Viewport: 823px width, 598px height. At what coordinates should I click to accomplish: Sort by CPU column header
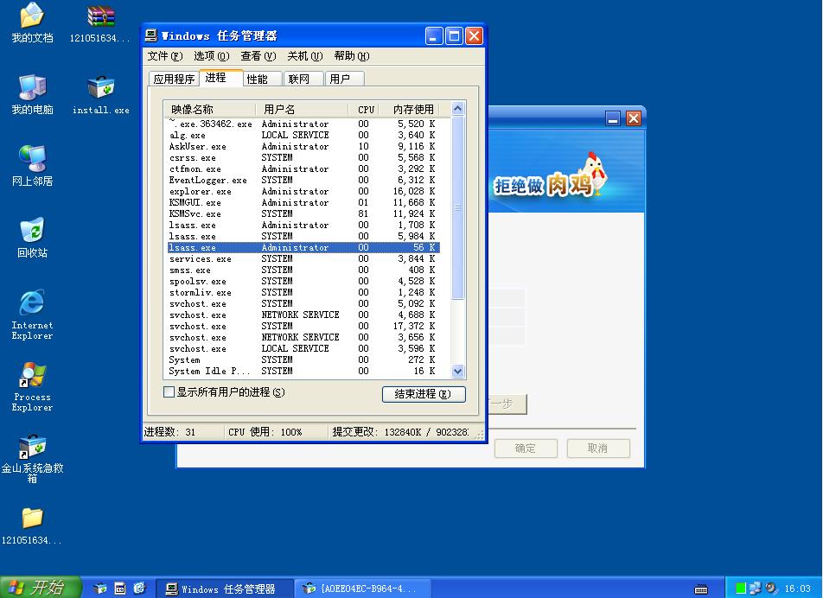pyautogui.click(x=363, y=109)
